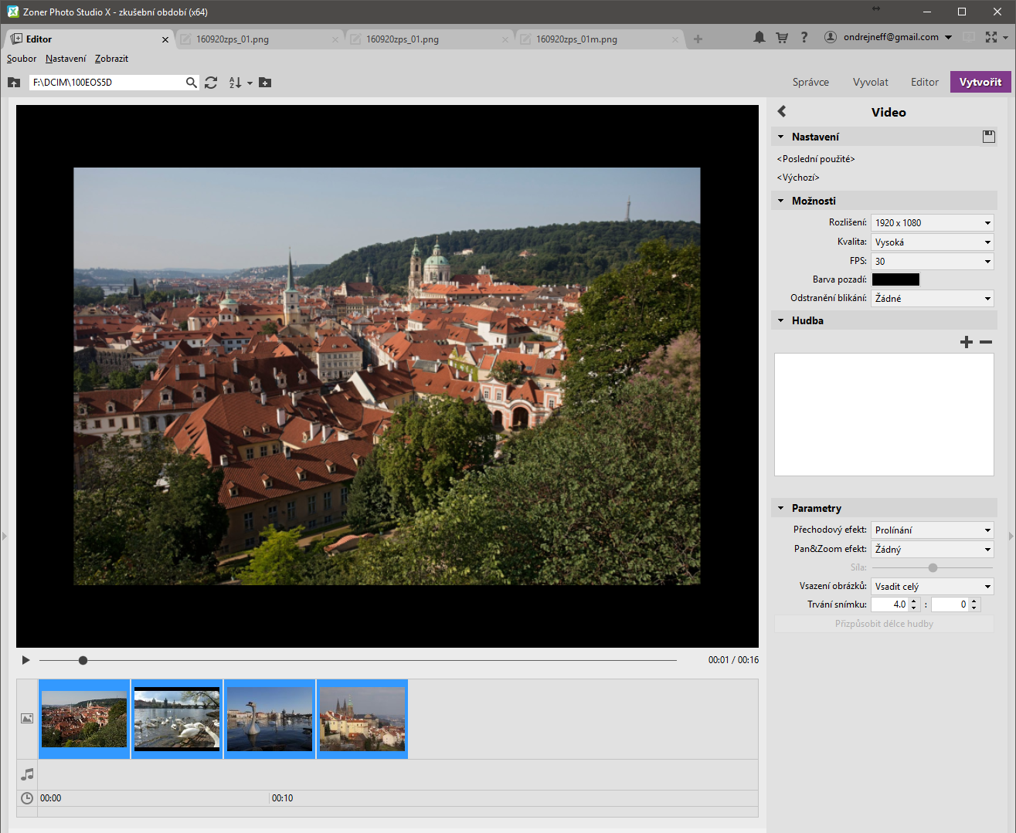
Task: Collapse the Hudba section
Action: point(781,320)
